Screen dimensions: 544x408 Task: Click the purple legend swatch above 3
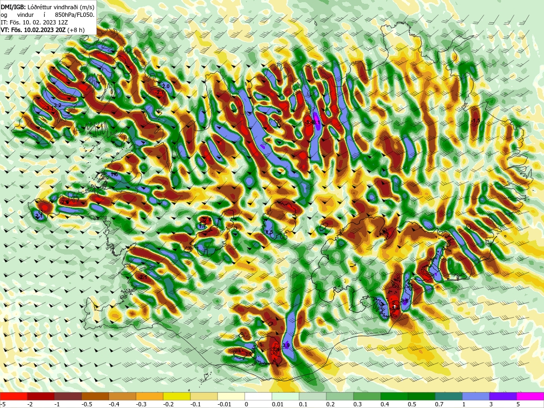point(503,396)
